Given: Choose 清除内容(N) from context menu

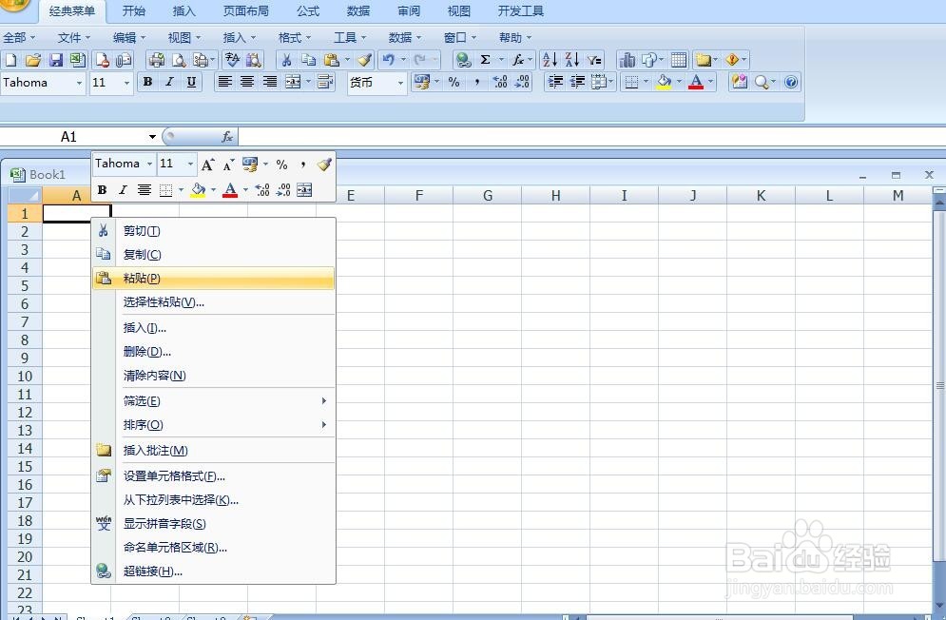Looking at the screenshot, I should (213, 376).
